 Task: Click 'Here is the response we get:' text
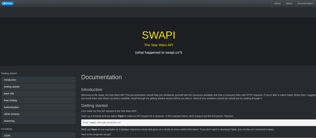(x=96, y=135)
